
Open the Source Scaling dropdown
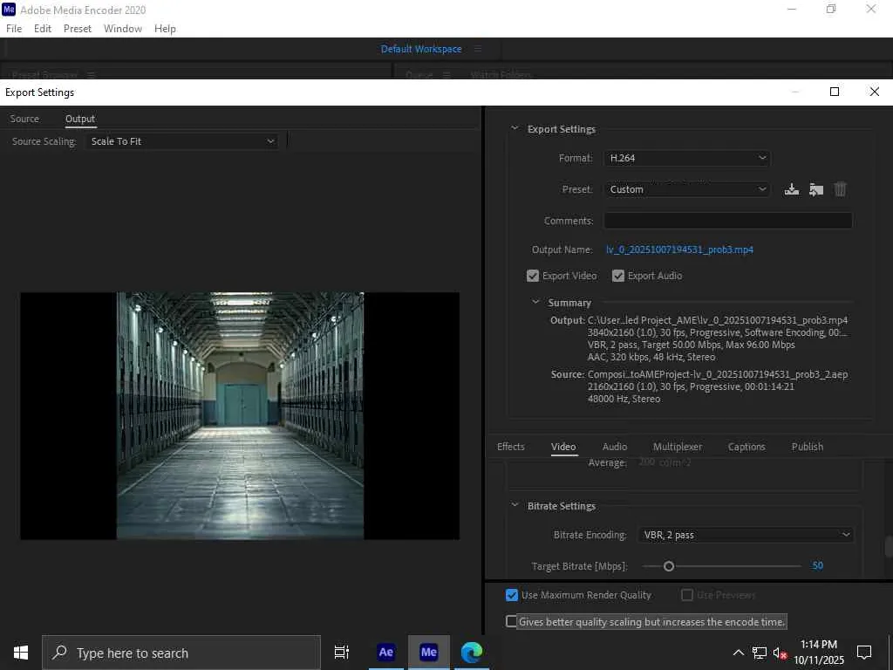[x=182, y=141]
